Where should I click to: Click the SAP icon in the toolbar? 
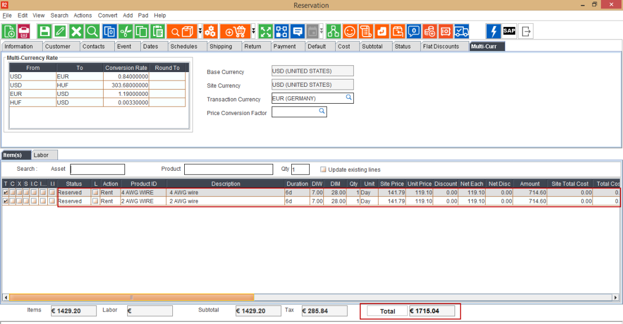coord(509,31)
